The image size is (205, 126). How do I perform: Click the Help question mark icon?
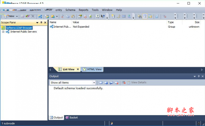pyautogui.click(x=97, y=16)
